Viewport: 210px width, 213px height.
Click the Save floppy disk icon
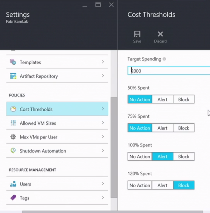point(137,34)
